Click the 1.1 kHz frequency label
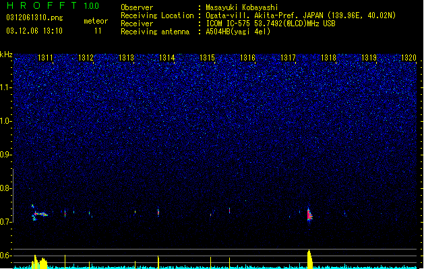This screenshot has width=424, height=269. pos(6,87)
